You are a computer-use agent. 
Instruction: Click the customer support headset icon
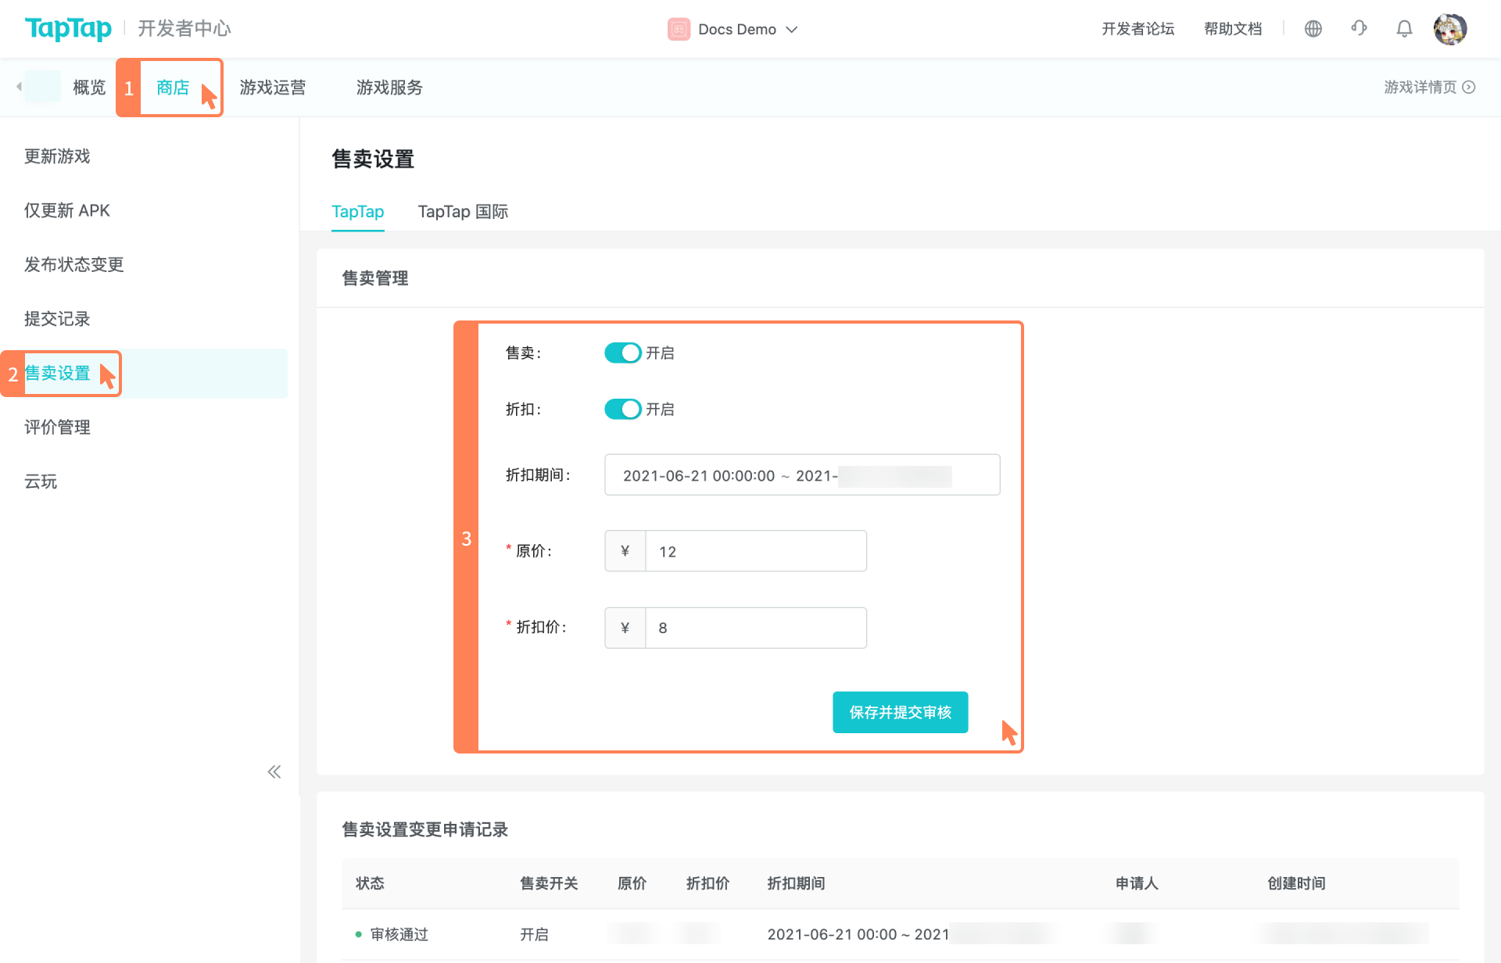pos(1359,28)
